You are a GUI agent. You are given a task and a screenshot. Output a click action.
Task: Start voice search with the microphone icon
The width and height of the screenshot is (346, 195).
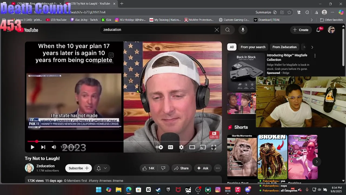[x=243, y=30]
